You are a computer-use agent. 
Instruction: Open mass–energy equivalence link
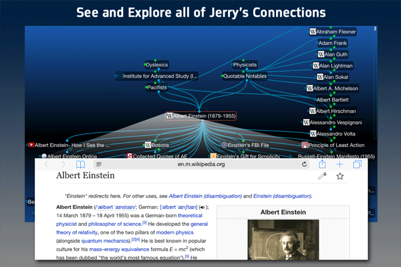click(119, 249)
